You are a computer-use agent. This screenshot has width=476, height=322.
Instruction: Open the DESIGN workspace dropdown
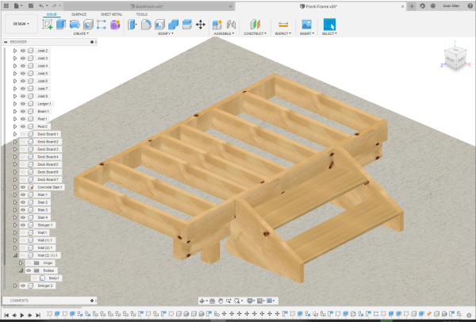[x=21, y=24]
